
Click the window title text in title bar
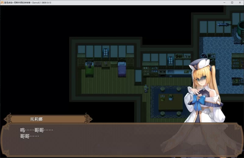point(28,3)
